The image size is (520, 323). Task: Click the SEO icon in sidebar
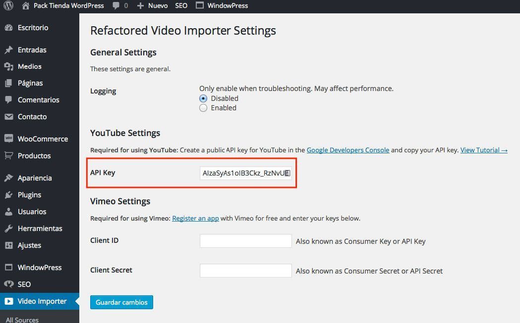(x=8, y=284)
